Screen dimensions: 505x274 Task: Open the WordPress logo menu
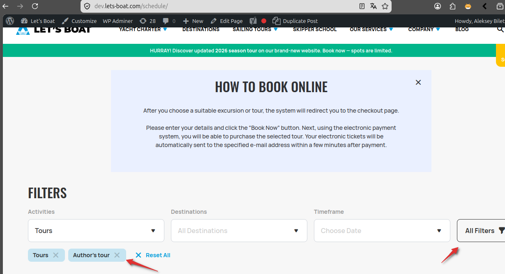click(x=10, y=21)
